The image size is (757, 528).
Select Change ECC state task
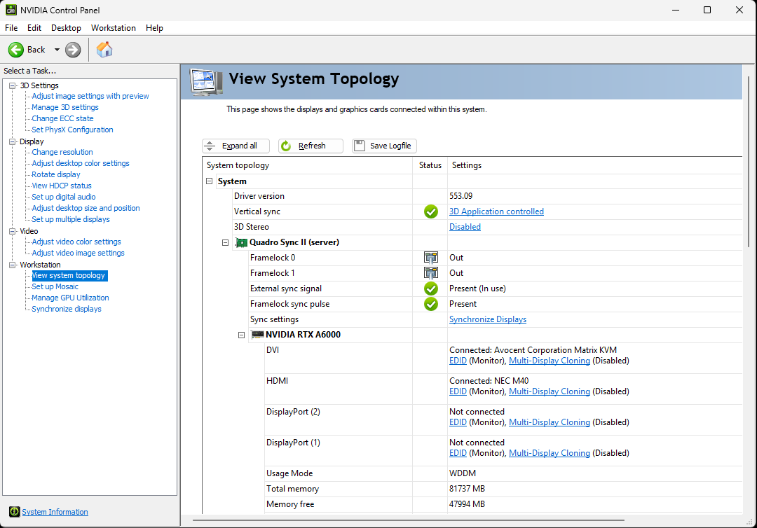[x=63, y=118]
